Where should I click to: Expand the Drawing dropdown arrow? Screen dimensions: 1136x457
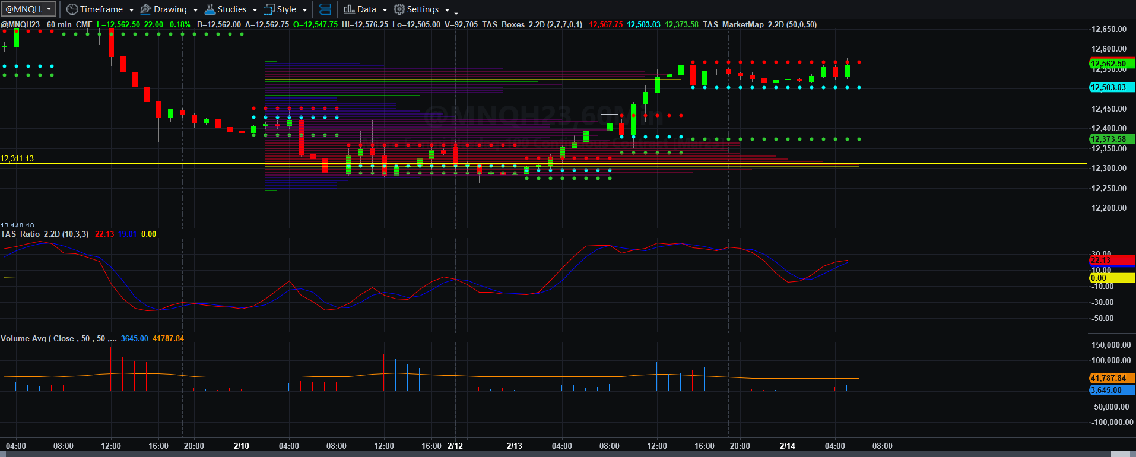195,10
